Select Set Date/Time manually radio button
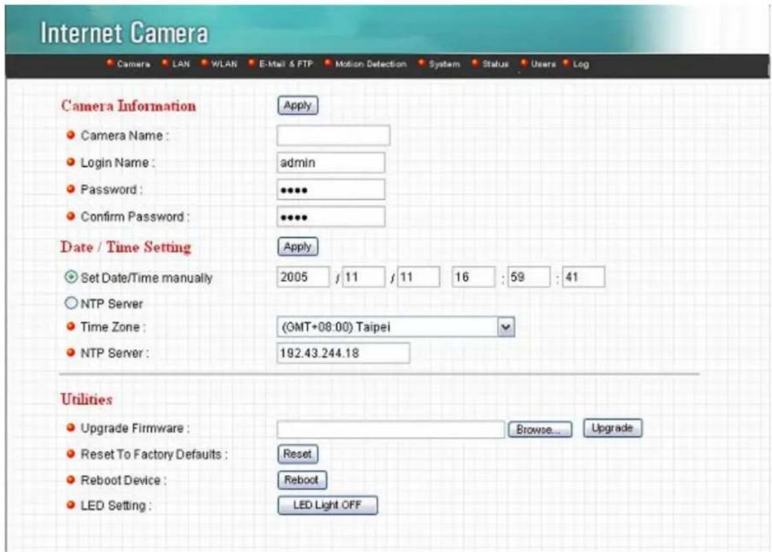 tap(71, 277)
